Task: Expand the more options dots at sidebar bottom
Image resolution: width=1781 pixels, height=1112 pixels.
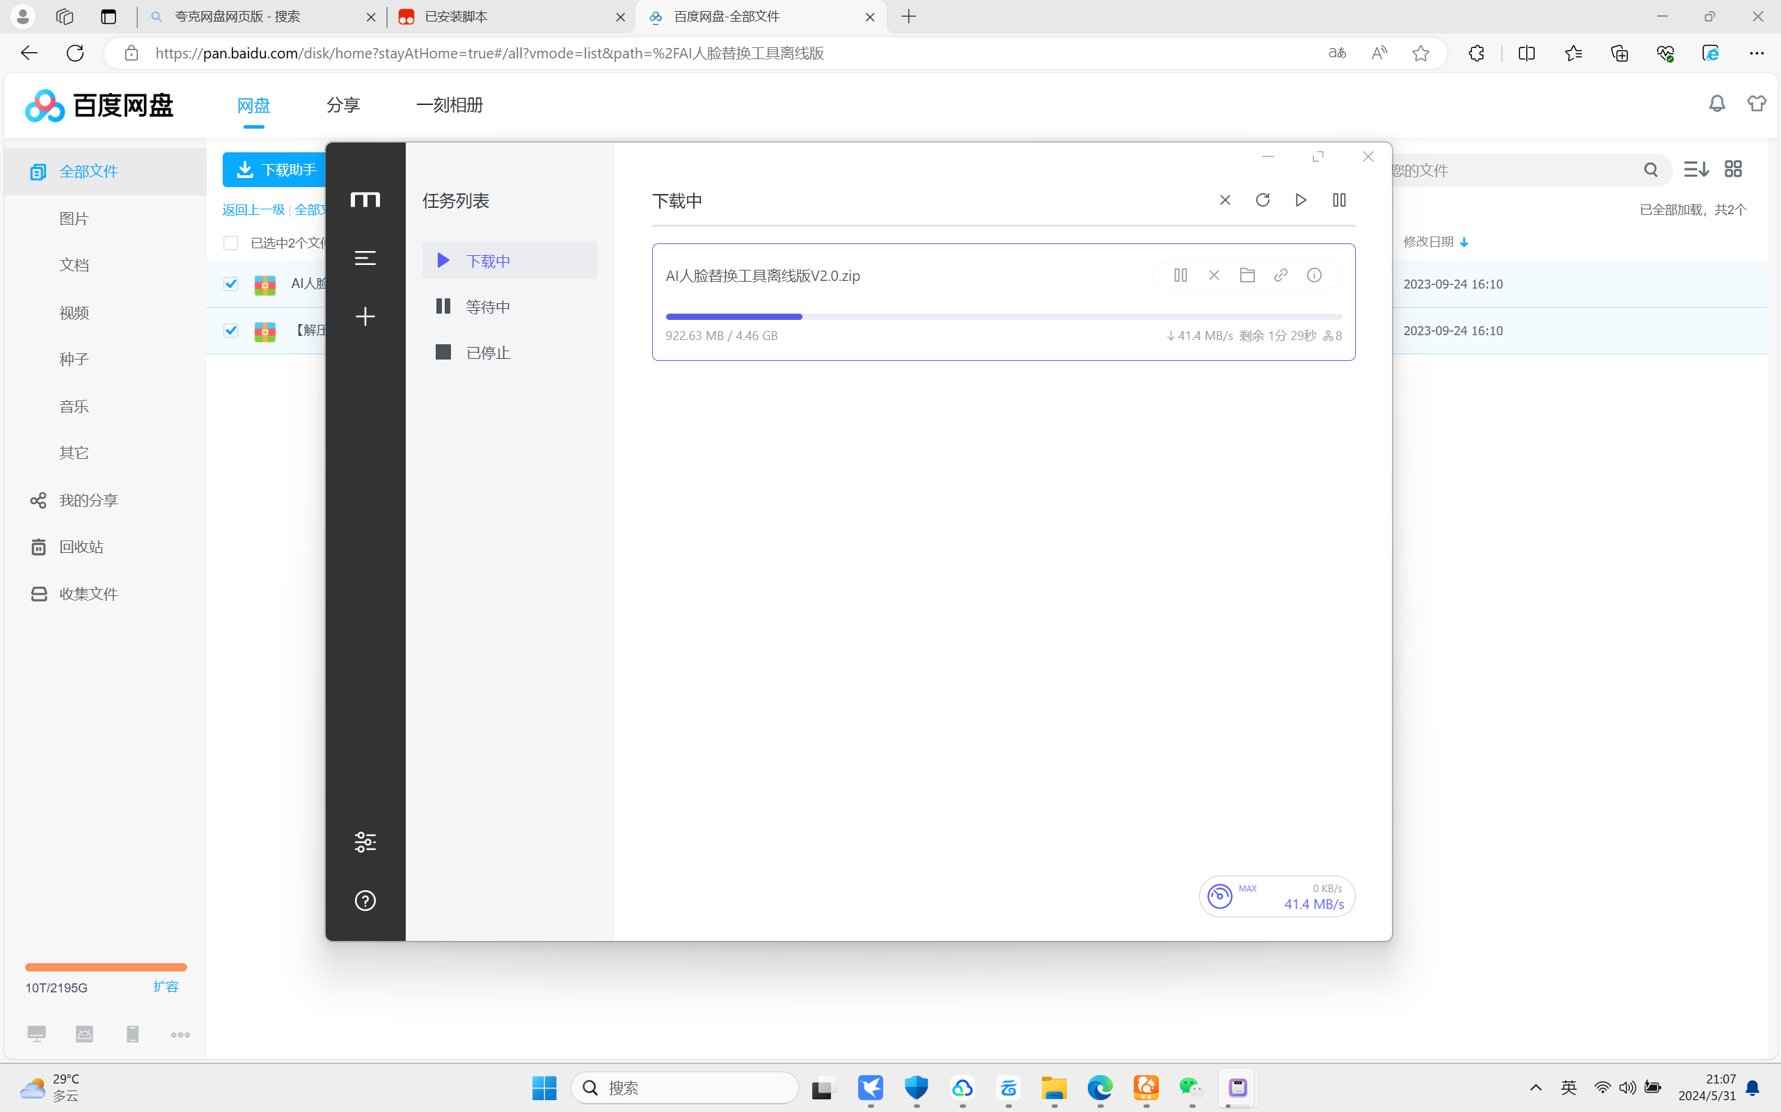Action: coord(180,1034)
